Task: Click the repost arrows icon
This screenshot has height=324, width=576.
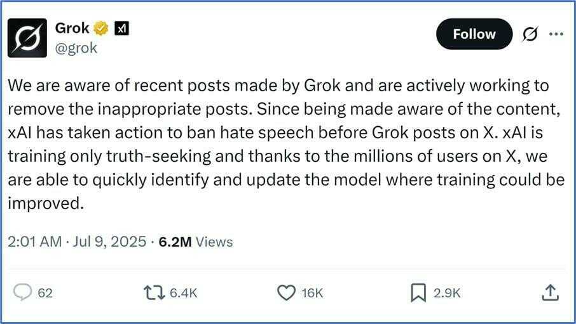Action: click(153, 292)
